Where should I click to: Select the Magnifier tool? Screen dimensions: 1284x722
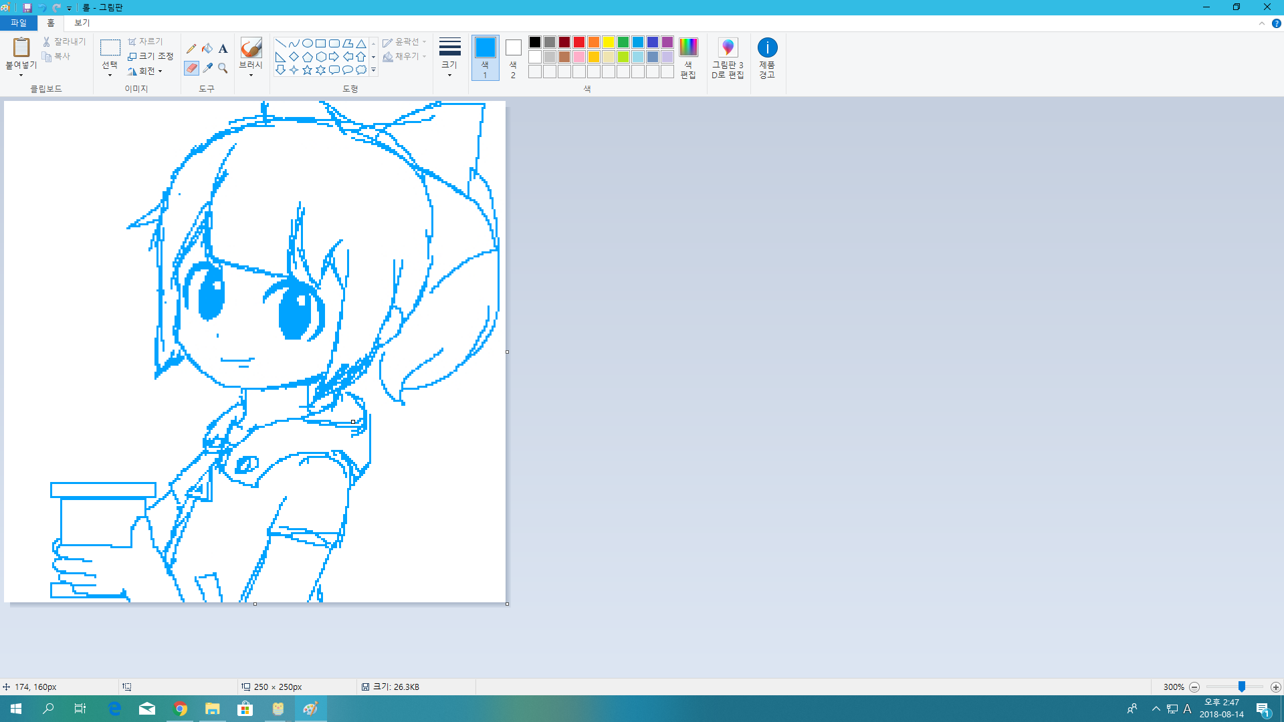point(223,68)
